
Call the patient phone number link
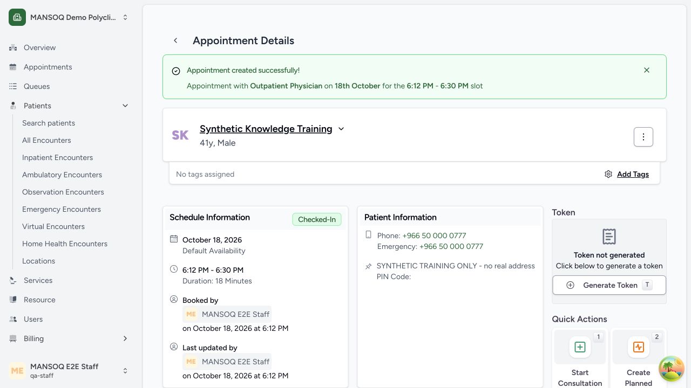point(434,235)
